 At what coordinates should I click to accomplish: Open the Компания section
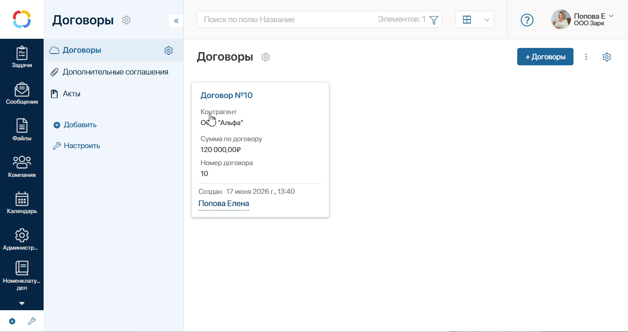[x=22, y=167]
